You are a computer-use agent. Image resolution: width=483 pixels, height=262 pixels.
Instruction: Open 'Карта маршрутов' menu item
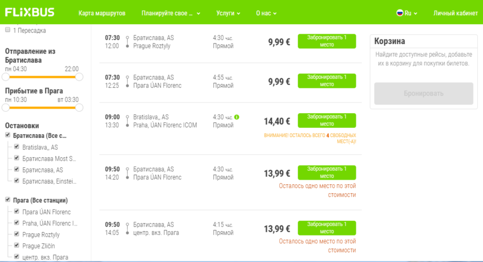point(101,13)
